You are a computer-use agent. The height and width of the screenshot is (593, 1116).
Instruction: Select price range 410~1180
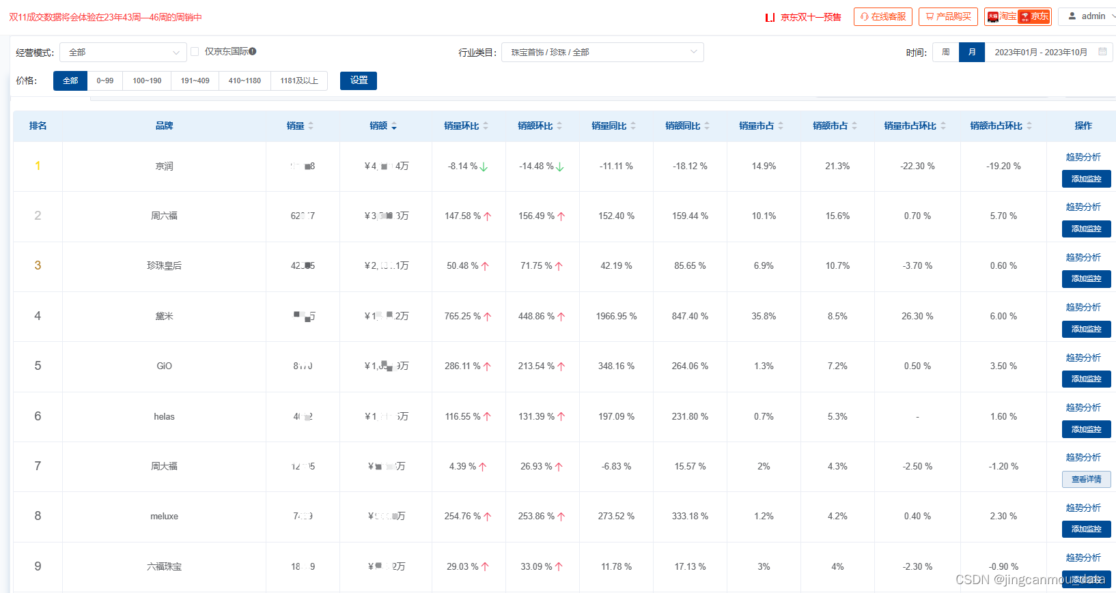click(x=245, y=81)
